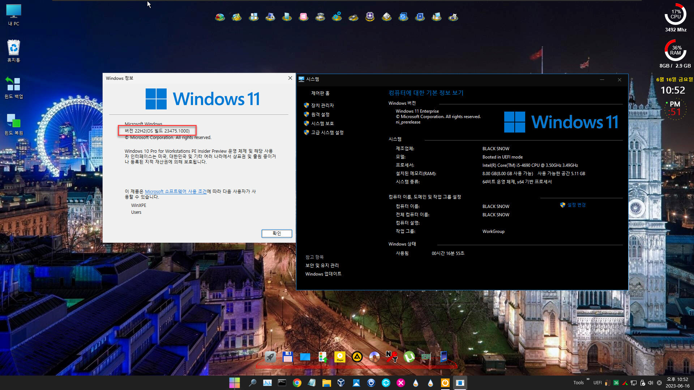Open 시스템 보호 in the 시스템 window
The width and height of the screenshot is (694, 390).
pyautogui.click(x=322, y=123)
